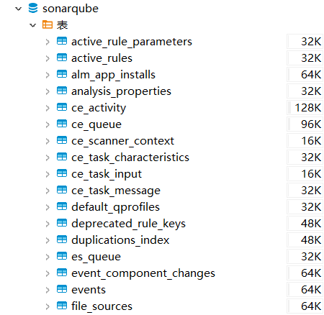
Task: Collapse the 表 tables folder
Action: 32,25
